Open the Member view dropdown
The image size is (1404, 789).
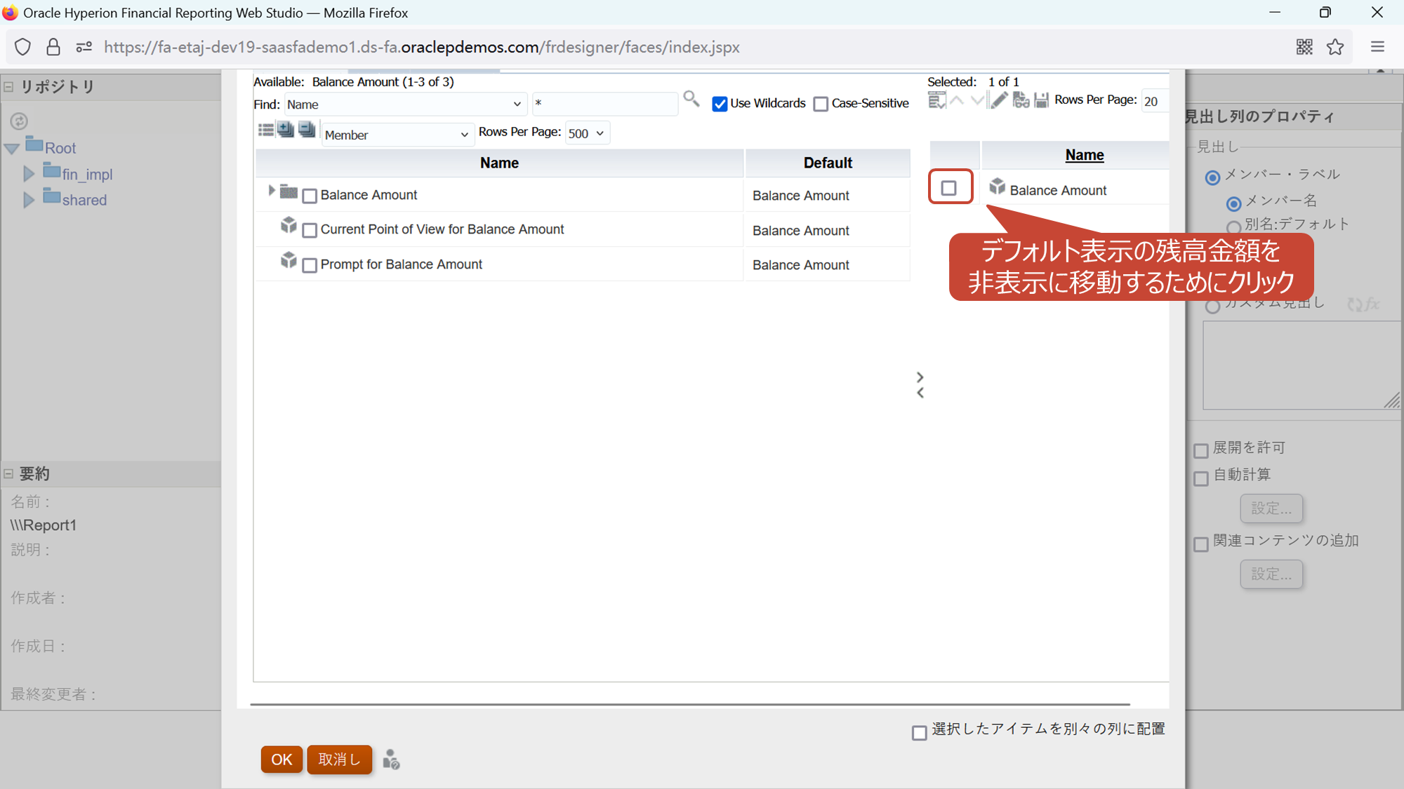tap(397, 135)
